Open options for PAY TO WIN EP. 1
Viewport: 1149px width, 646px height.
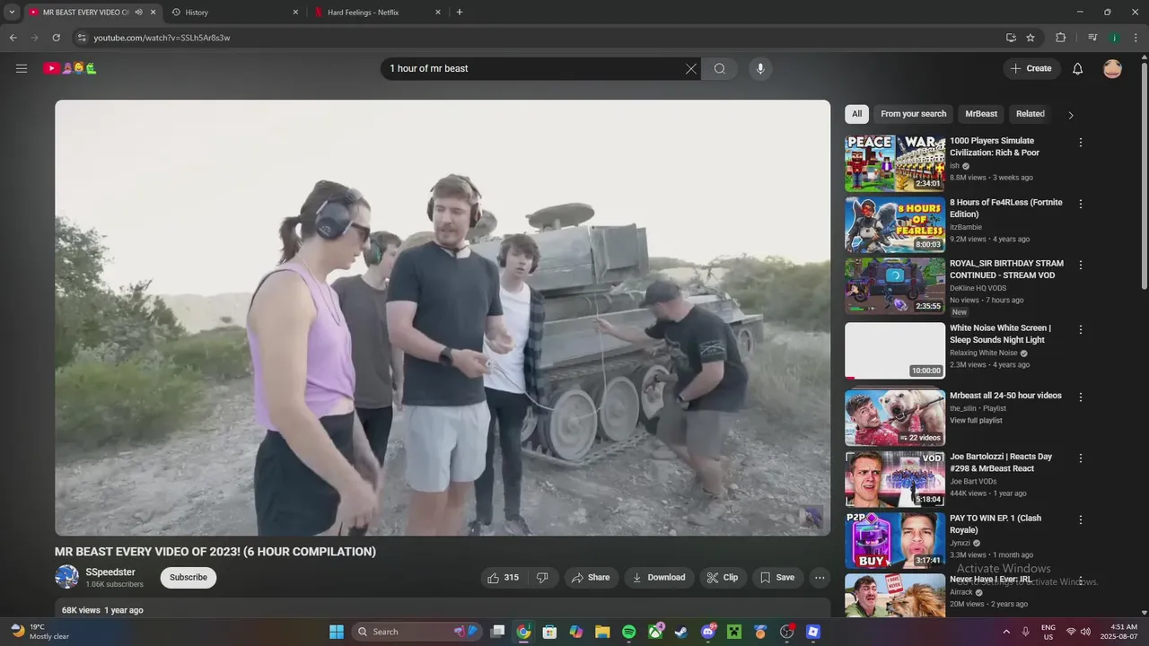tap(1081, 519)
